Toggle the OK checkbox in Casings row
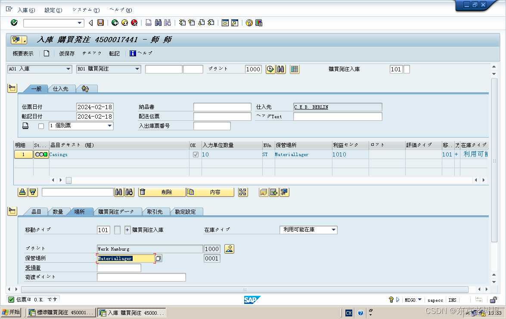This screenshot has width=506, height=319. coord(196,154)
